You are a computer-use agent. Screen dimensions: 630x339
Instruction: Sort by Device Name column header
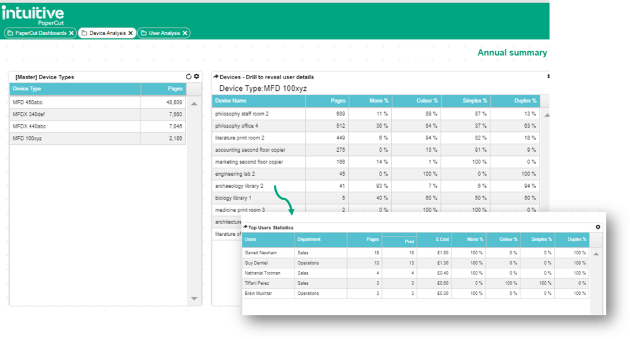(x=259, y=101)
